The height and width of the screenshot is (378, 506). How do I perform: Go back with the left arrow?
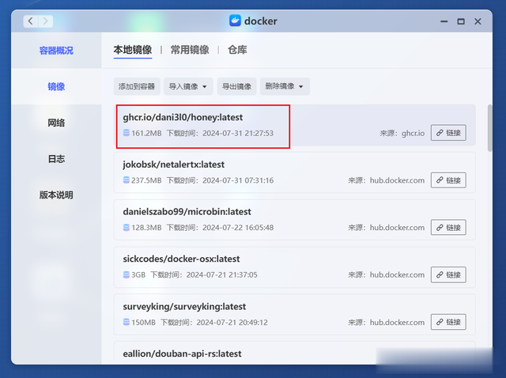point(31,21)
